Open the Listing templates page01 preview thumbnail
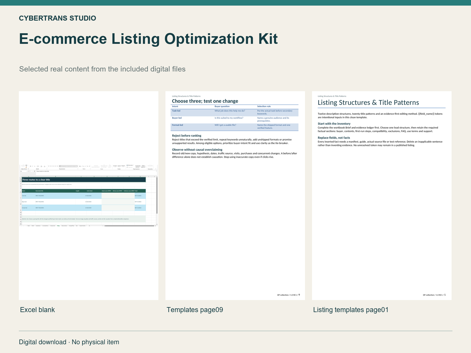Viewport: 471px width, 353px height. [382, 196]
